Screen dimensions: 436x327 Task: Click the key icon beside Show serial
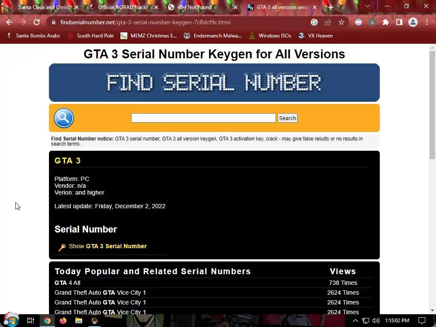coord(62,247)
